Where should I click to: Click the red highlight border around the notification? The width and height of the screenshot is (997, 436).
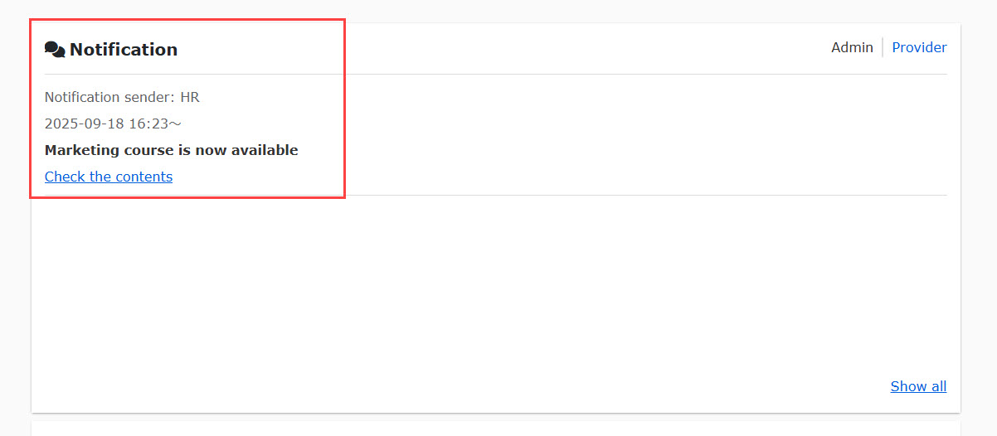click(x=344, y=108)
